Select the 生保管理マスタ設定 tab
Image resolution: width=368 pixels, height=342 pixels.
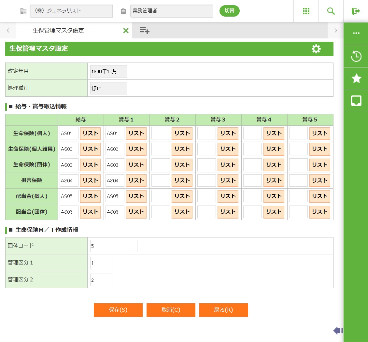[x=59, y=31]
